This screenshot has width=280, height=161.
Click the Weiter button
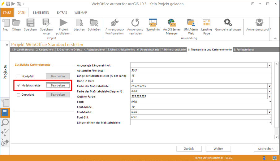[x=218, y=149]
